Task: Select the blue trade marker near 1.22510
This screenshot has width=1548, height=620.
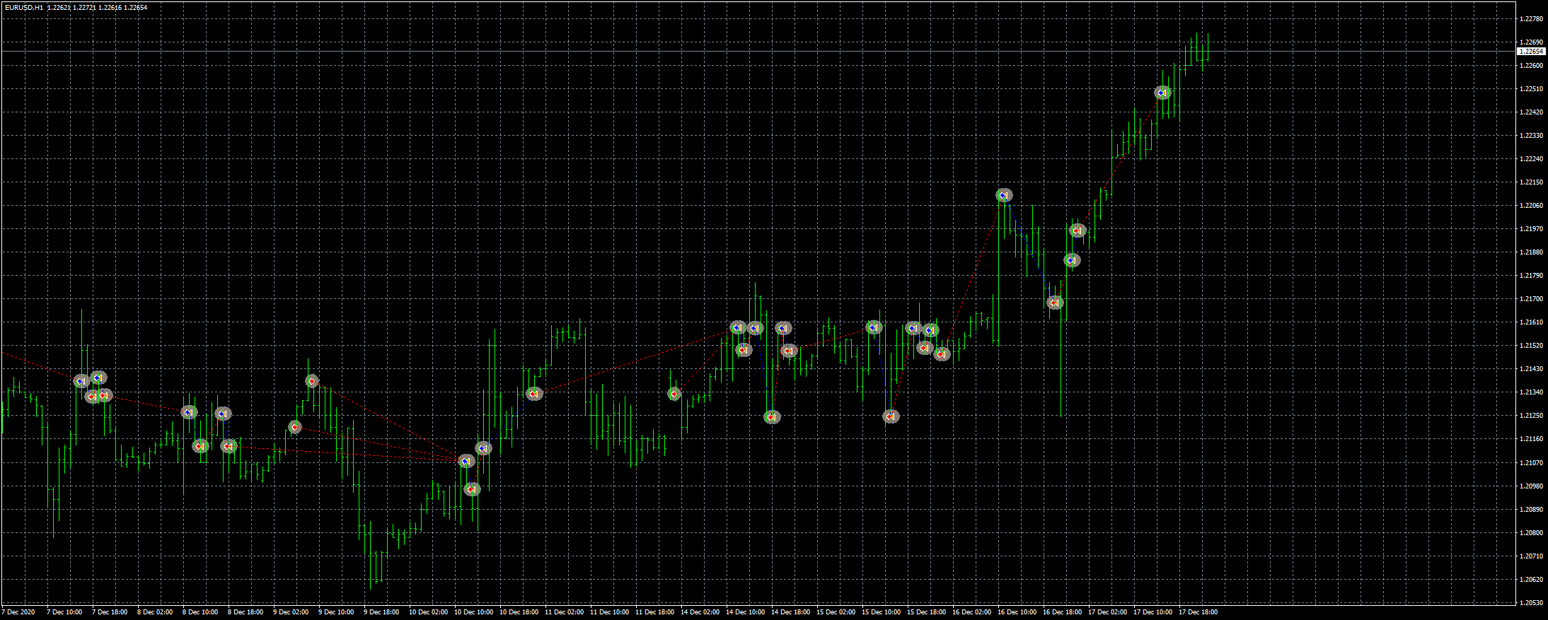Action: tap(1162, 93)
